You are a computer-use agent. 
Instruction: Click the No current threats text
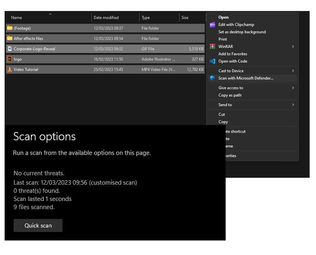39,173
